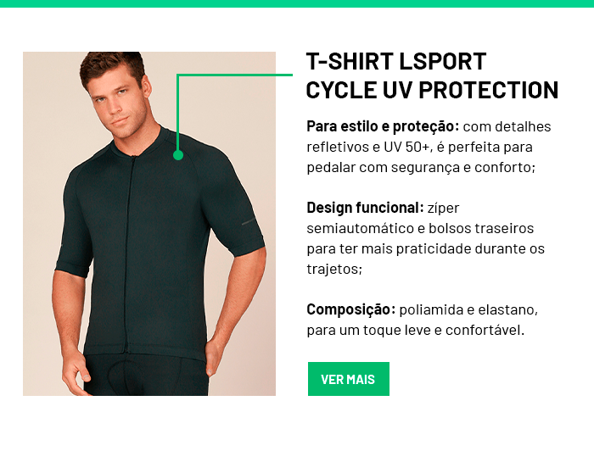Click the T-SHIRT LSPORT title line
This screenshot has width=594, height=451.
tap(396, 62)
